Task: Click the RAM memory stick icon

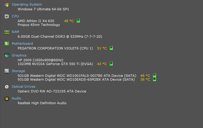Action: [7, 32]
